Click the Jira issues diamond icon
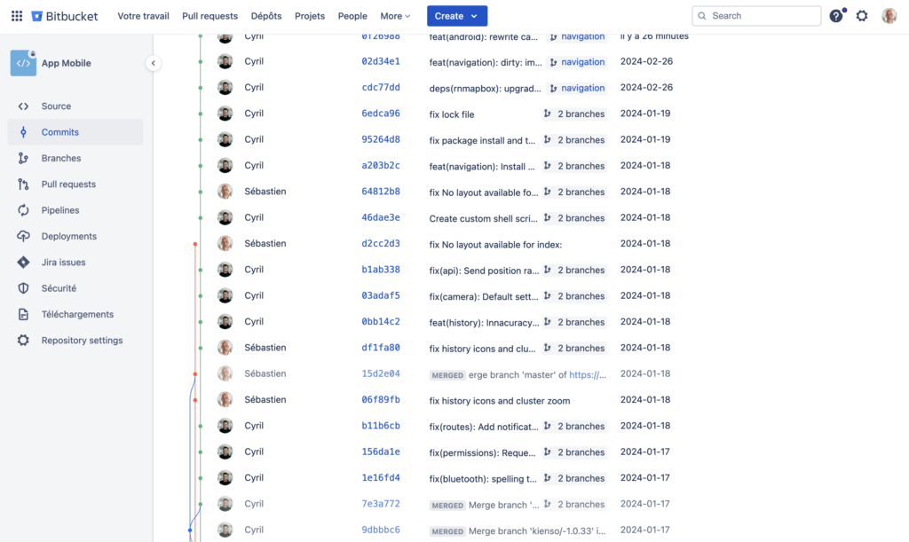Viewport: 909px width, 542px height. pos(23,263)
